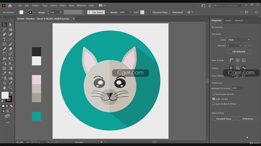Show rulers using Ruler & Grids icon

point(231,60)
